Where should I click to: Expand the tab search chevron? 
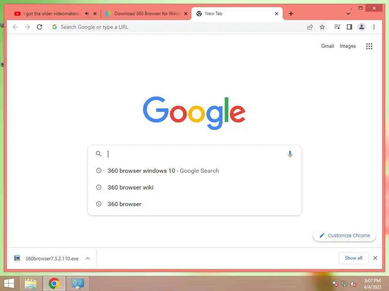(x=348, y=14)
